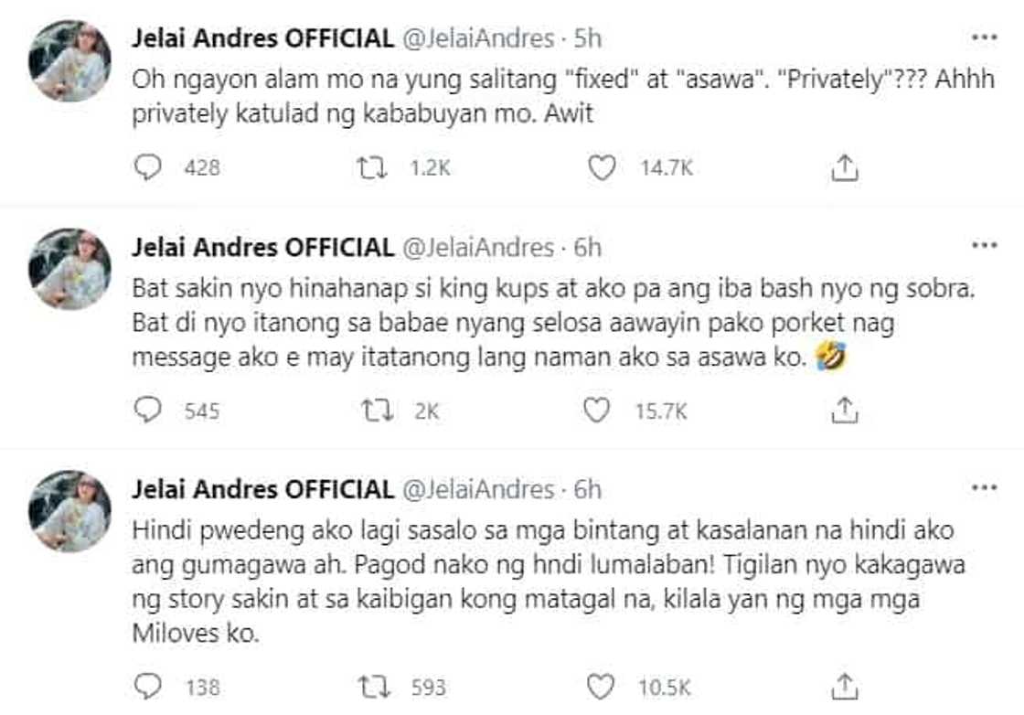Click the Jelai Andres OFFICIAL name on the first tweet

tap(262, 38)
